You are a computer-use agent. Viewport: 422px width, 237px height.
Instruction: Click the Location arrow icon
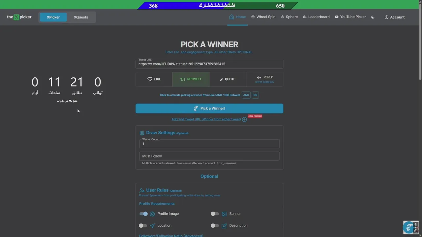point(152,226)
